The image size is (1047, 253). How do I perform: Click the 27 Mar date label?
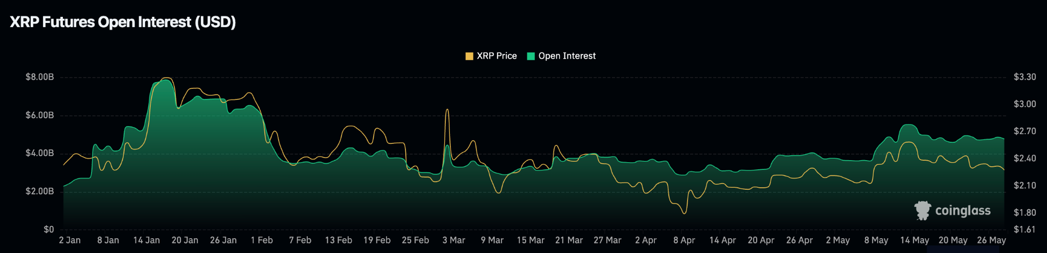coord(607,240)
